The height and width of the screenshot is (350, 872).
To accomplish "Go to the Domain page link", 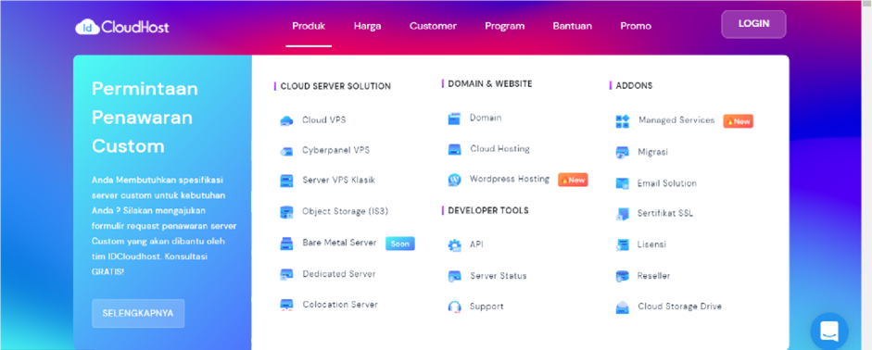I will pos(486,118).
